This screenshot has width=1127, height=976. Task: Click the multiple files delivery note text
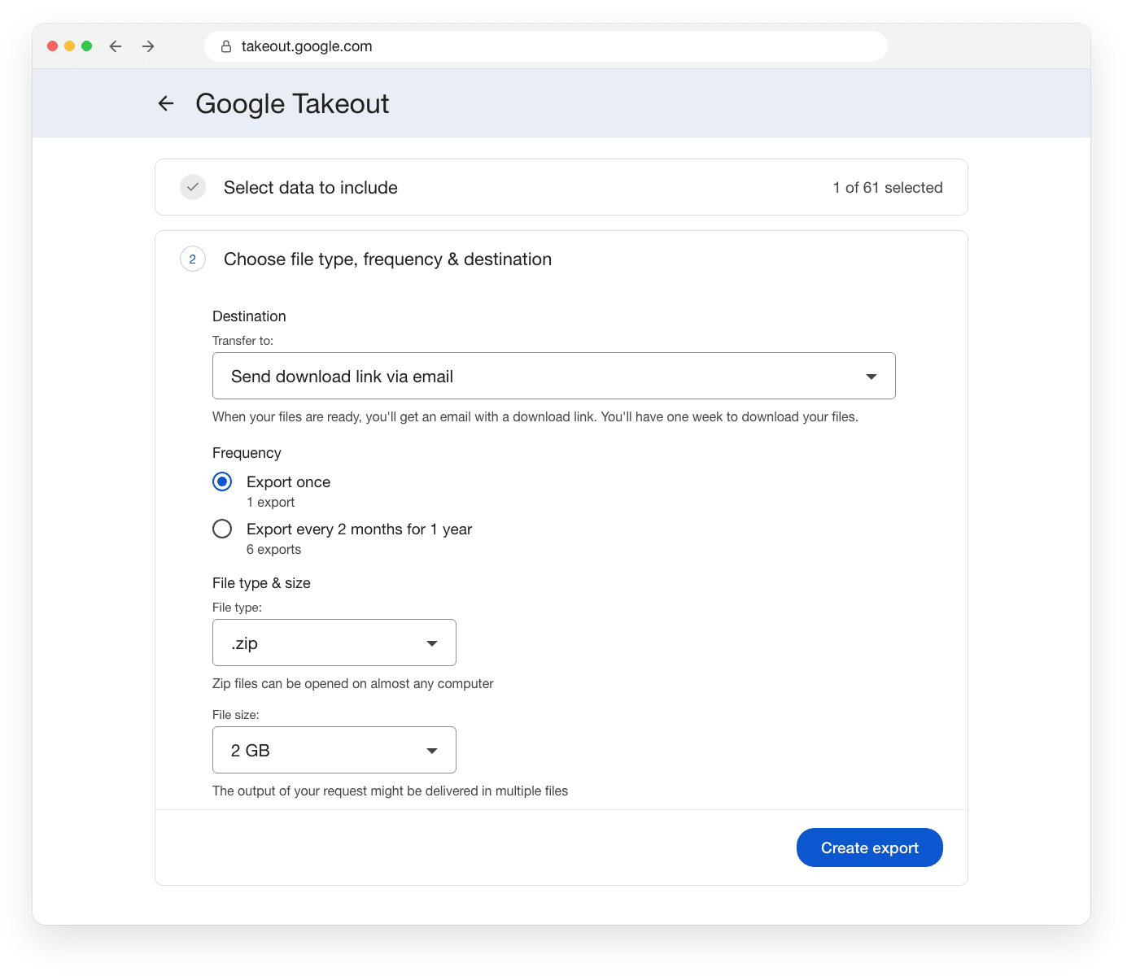(x=391, y=791)
